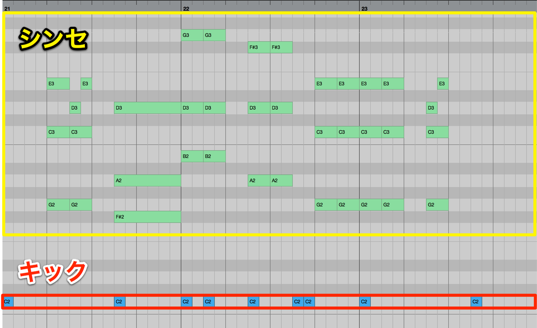Select the kick C2 note at bar 22 start
The height and width of the screenshot is (328, 537).
coord(187,302)
